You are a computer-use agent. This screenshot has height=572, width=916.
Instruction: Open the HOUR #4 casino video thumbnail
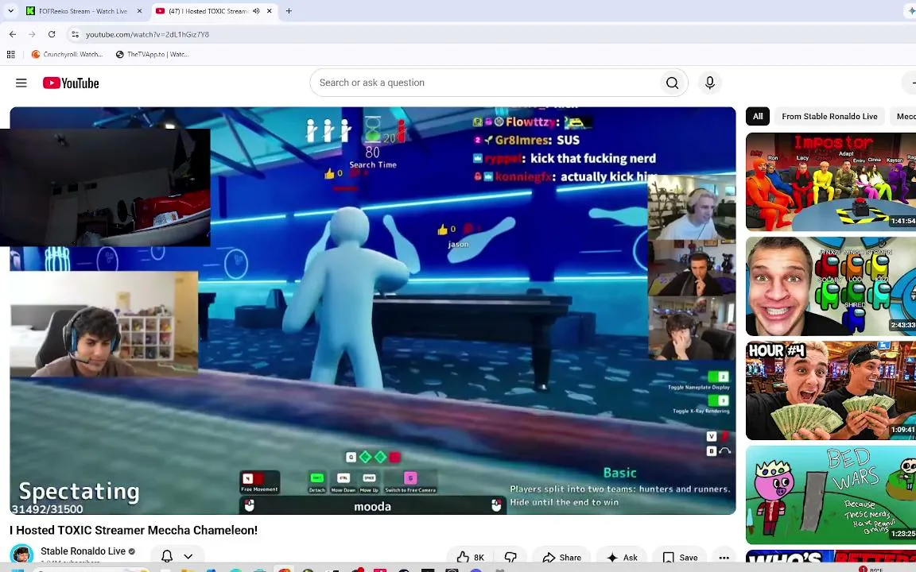point(831,391)
